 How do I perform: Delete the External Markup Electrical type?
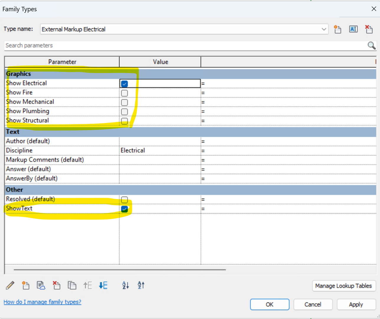pyautogui.click(x=369, y=29)
